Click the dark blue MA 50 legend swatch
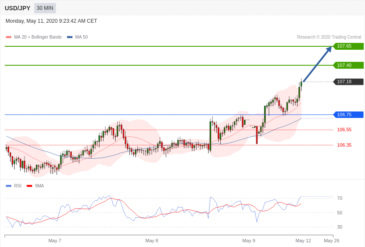 (x=70, y=37)
